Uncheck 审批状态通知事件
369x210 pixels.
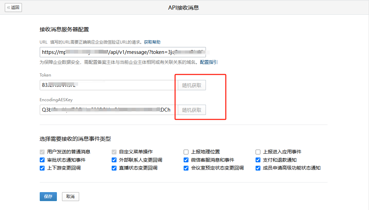click(x=42, y=160)
